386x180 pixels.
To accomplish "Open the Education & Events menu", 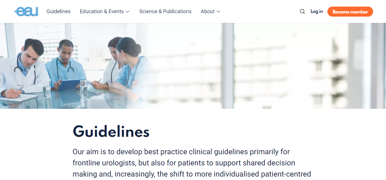I will [x=102, y=11].
